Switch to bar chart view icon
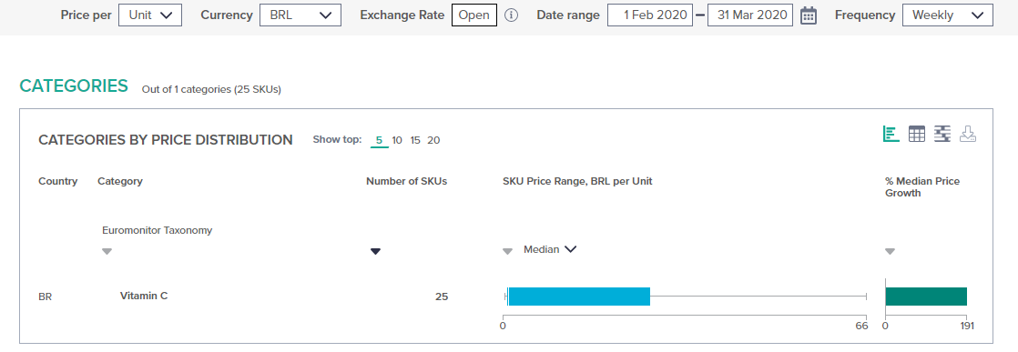 [x=891, y=135]
